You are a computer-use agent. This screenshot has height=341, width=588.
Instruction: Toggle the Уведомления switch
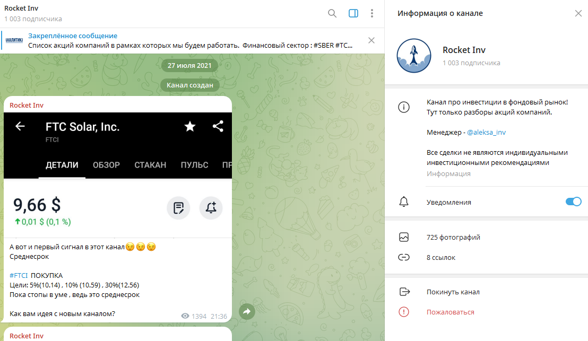tap(573, 202)
